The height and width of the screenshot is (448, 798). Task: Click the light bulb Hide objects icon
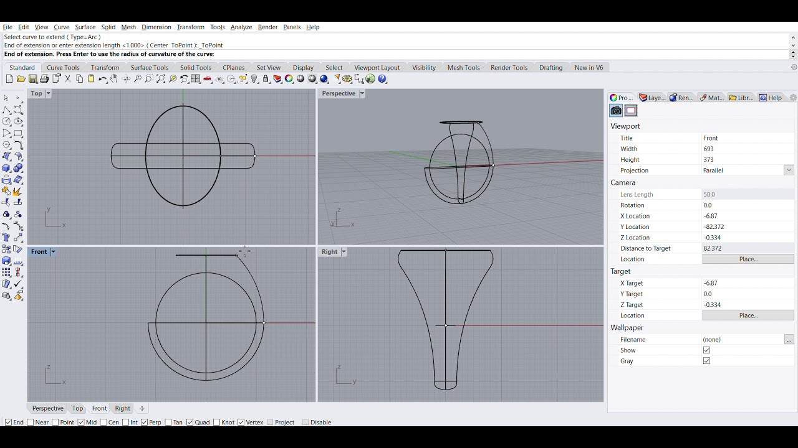click(254, 79)
